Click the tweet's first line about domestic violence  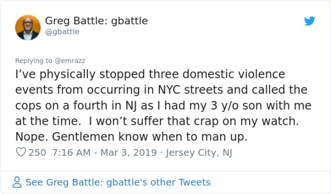(150, 74)
